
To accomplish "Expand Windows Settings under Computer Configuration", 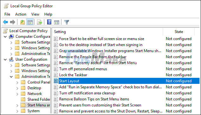I will click(11, 48).
